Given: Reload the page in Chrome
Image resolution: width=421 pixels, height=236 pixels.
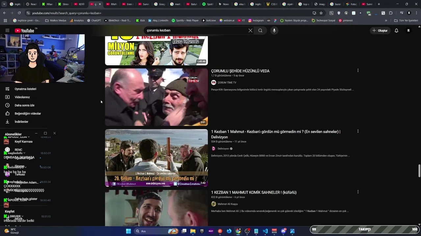Looking at the screenshot, I should tap(19, 13).
